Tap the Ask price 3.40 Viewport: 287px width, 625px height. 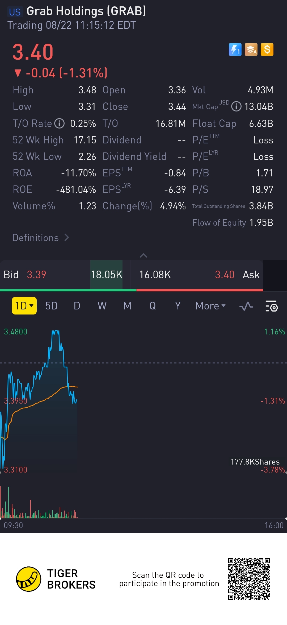pyautogui.click(x=225, y=275)
